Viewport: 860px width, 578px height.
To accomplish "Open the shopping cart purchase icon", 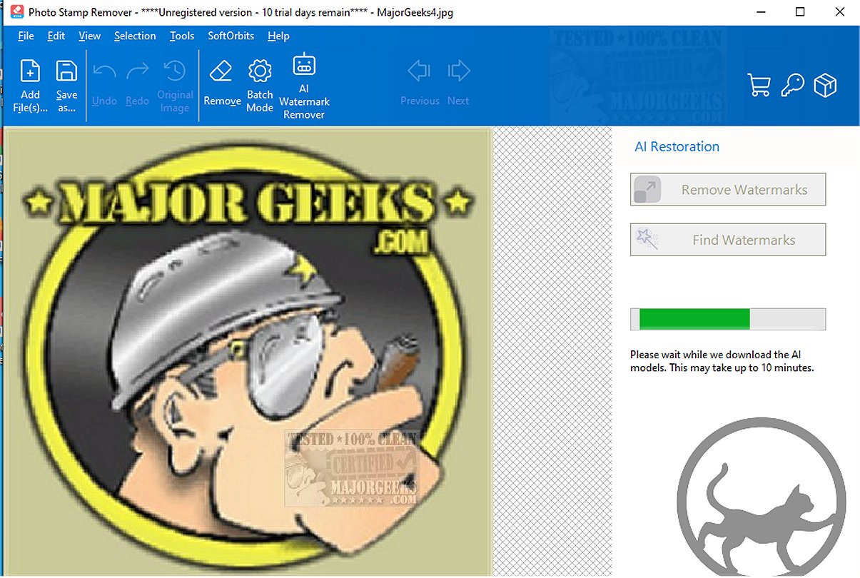I will 759,86.
